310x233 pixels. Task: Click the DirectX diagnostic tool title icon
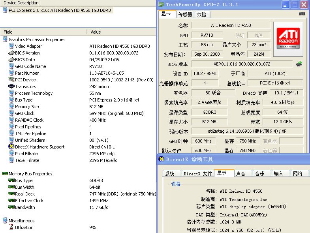[x=162, y=159]
